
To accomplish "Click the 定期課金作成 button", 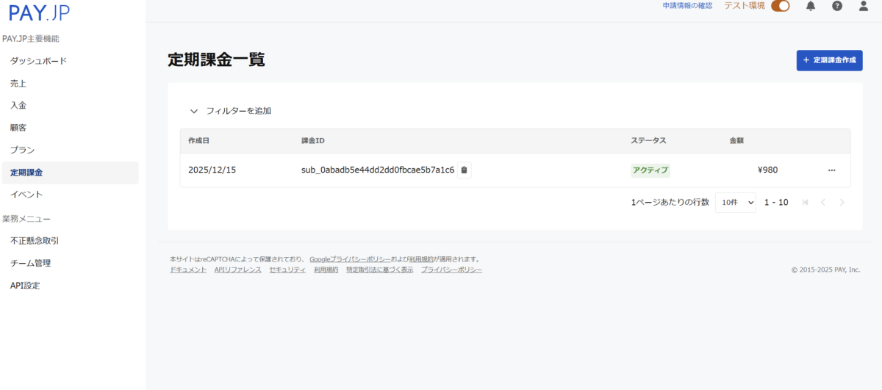I will [x=829, y=60].
